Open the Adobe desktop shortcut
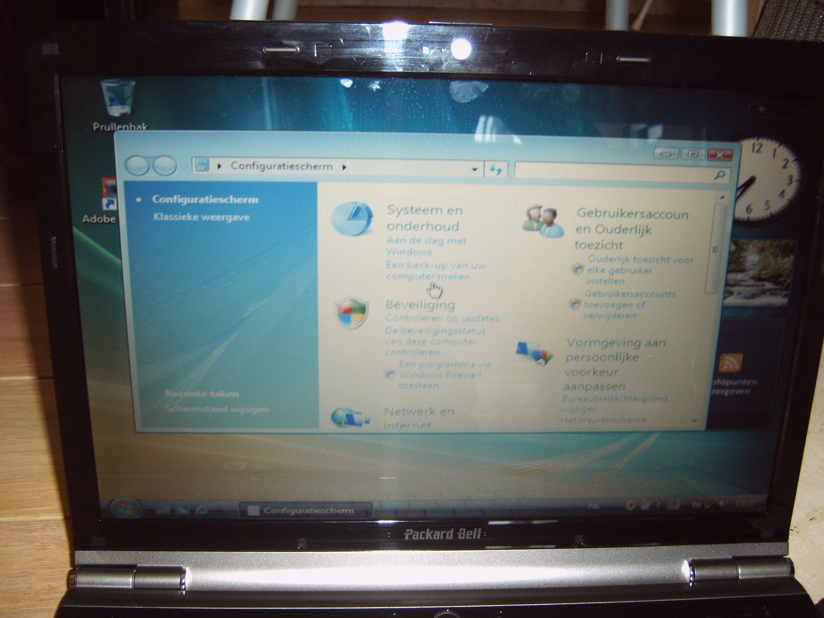The height and width of the screenshot is (618, 824). [x=109, y=194]
